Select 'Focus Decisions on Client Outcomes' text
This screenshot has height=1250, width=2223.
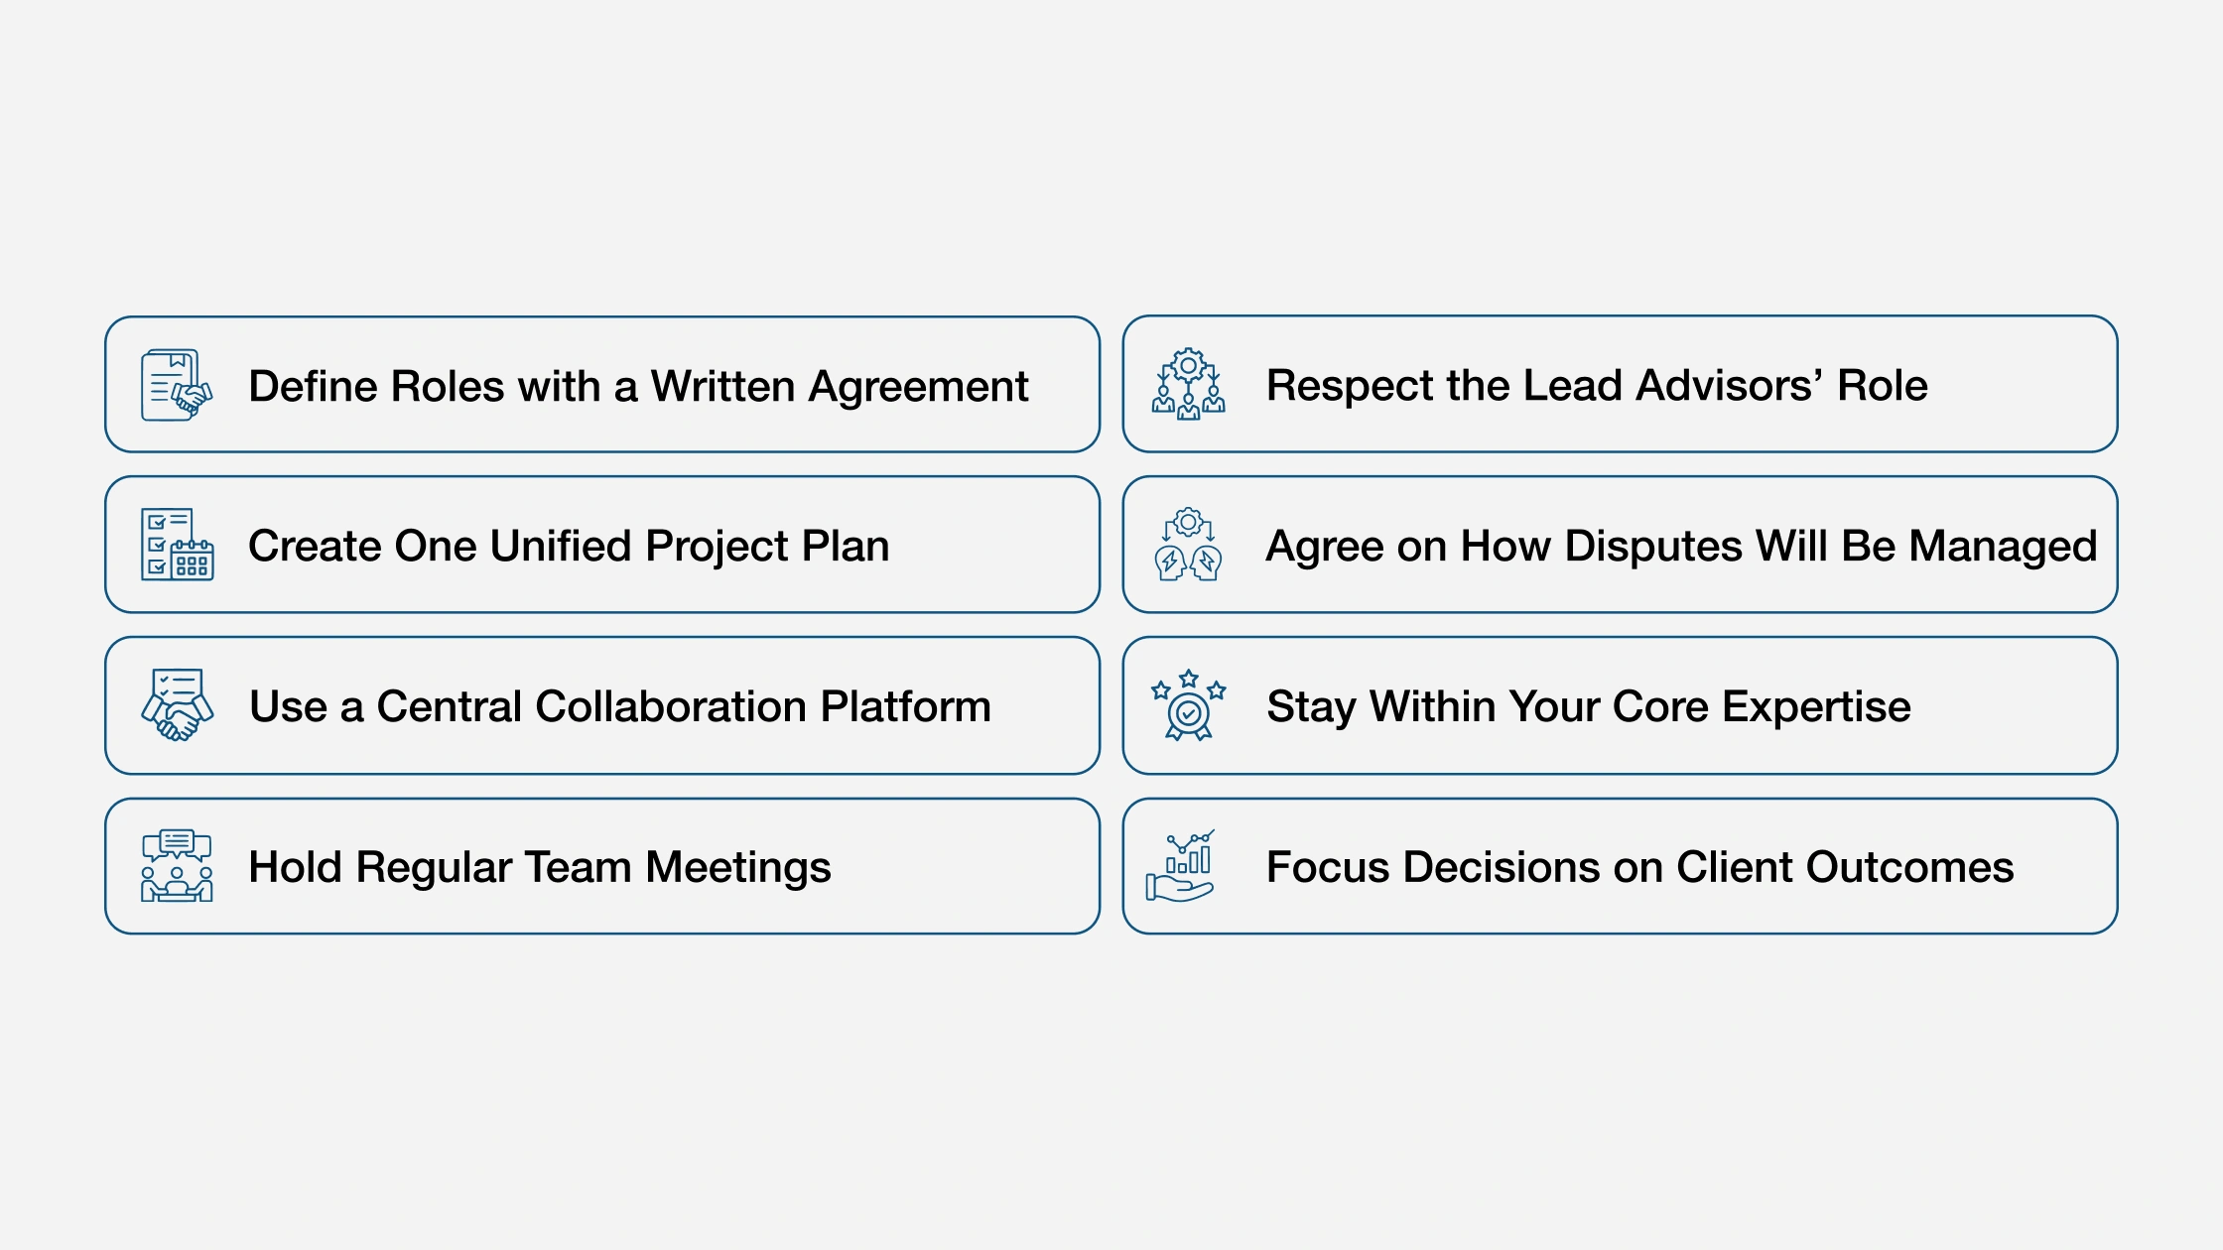(1639, 867)
